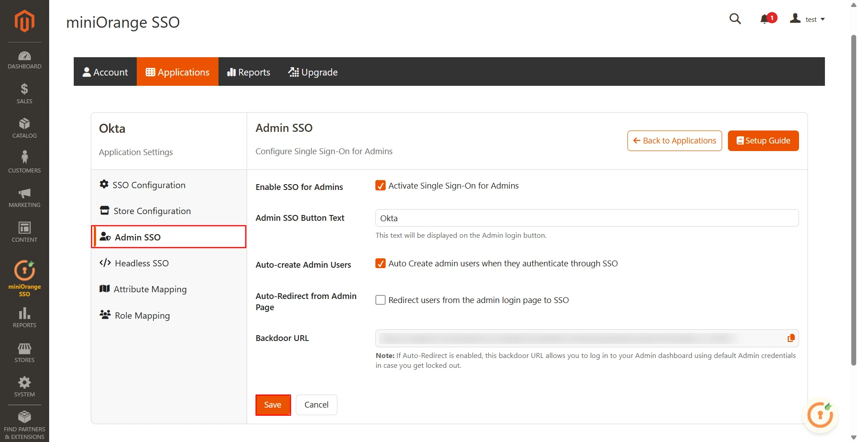Open the miniOrange chat bubble
858x442 pixels.
[820, 415]
